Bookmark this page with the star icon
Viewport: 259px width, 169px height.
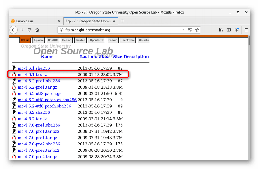tap(197, 30)
